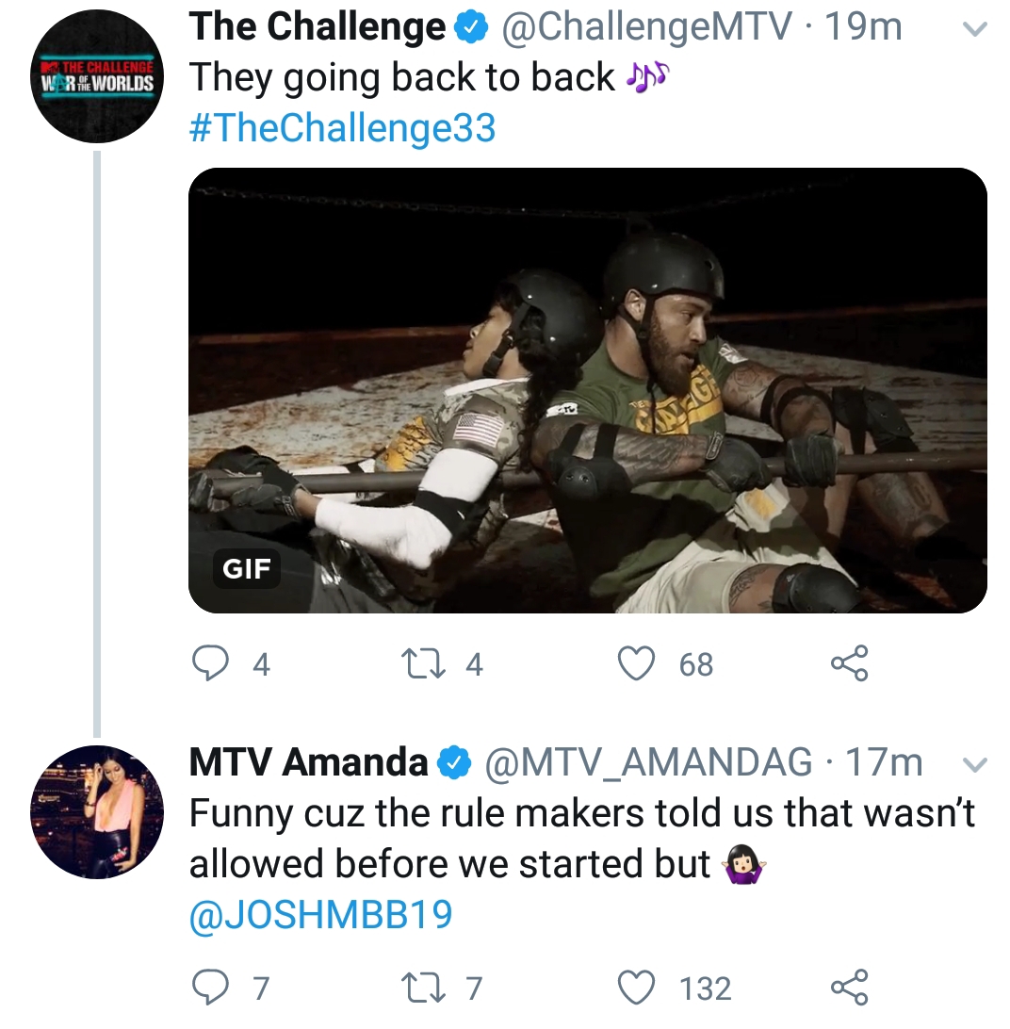Open the @JOSHMBB19 mention
The image size is (1010, 1029).
click(x=321, y=915)
